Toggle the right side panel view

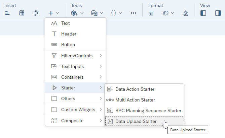click(x=218, y=13)
